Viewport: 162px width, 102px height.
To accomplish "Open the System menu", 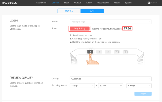I will click(128, 3).
